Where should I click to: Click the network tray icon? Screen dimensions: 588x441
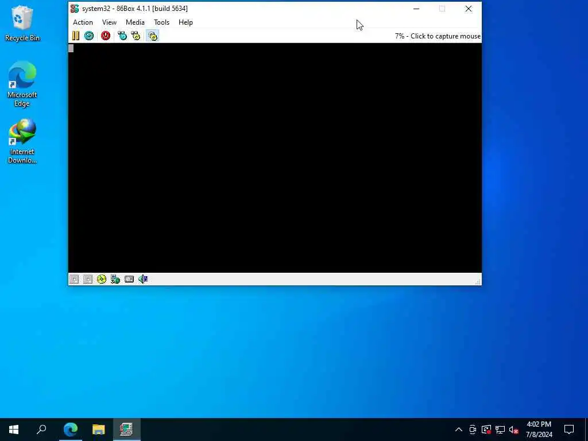tap(500, 430)
